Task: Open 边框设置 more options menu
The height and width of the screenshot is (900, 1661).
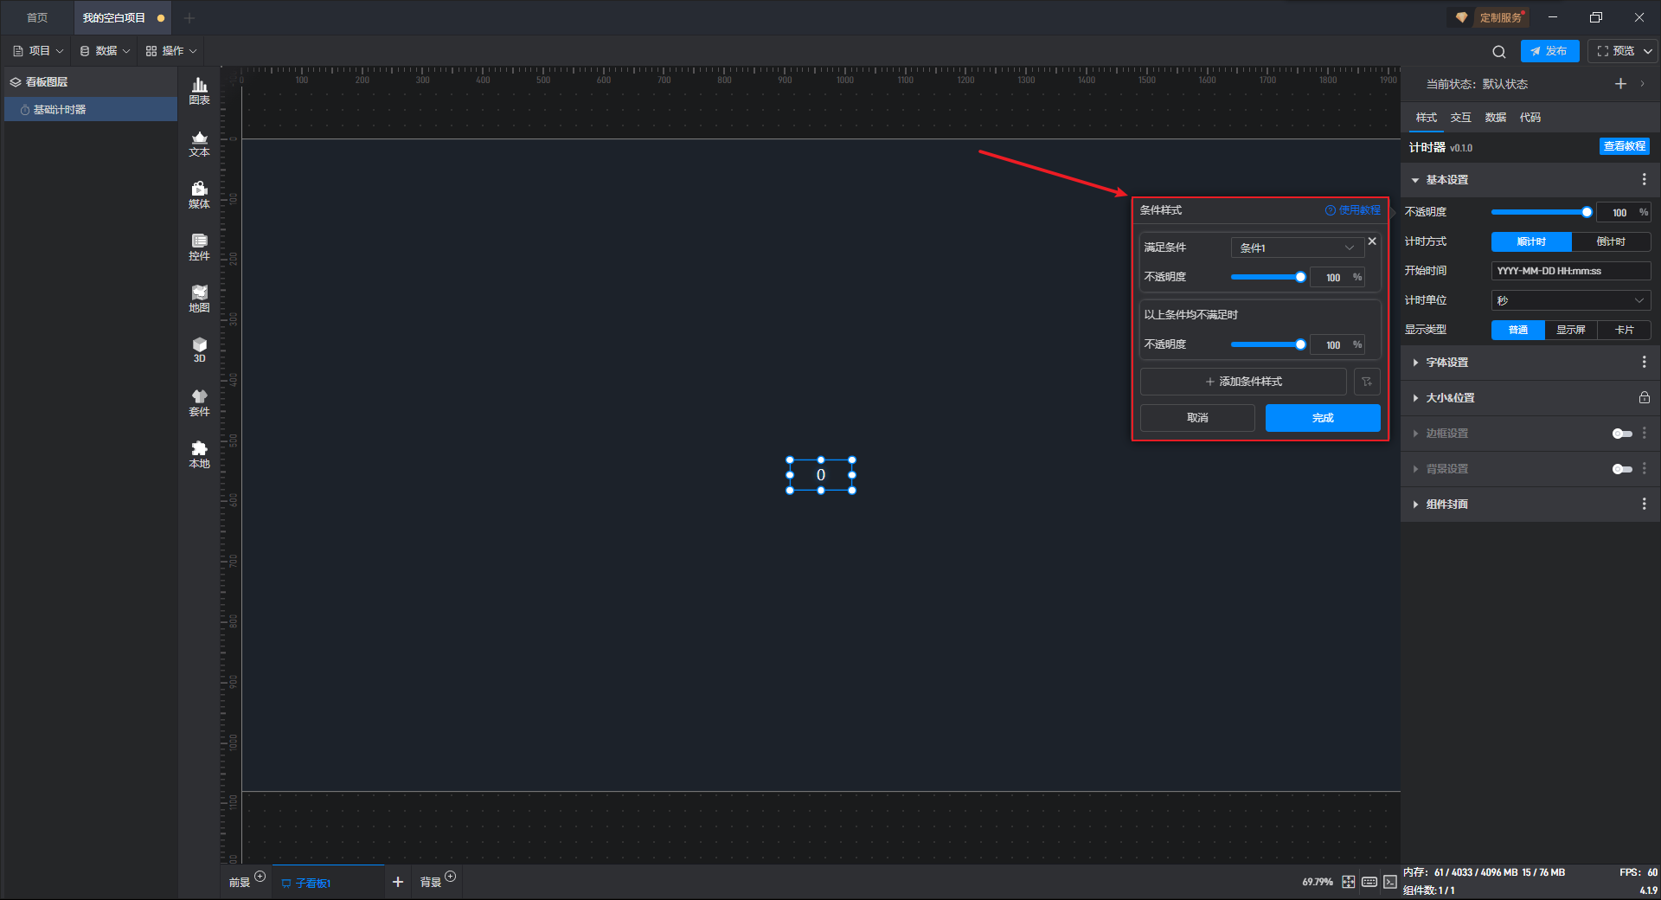Action: click(1644, 434)
